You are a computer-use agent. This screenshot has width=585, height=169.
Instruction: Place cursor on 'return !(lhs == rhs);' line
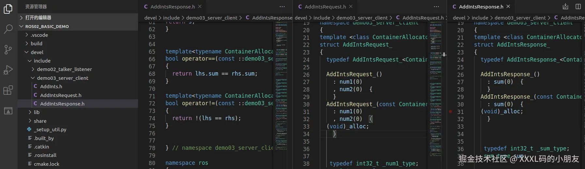point(207,118)
